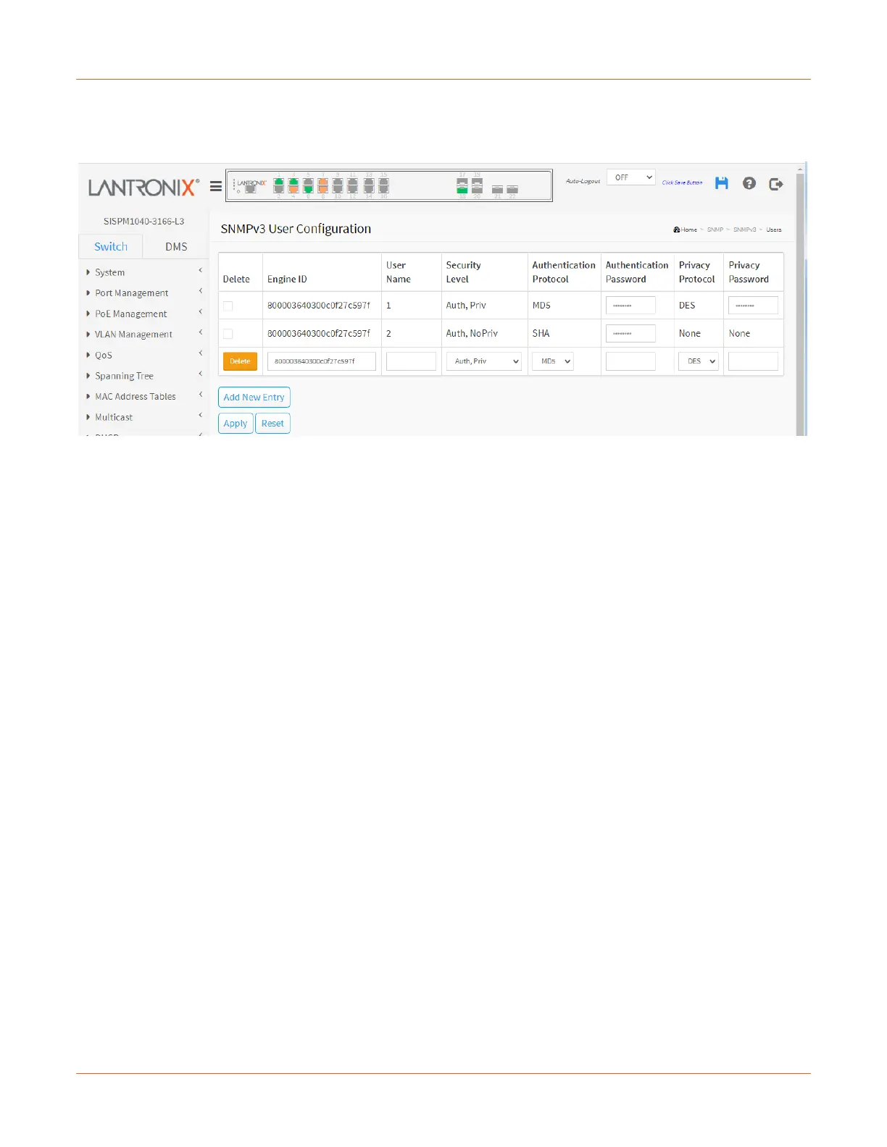Focus the new entry Authentication Password field
Screen dimensions: 887x1147
pyautogui.click(x=630, y=361)
